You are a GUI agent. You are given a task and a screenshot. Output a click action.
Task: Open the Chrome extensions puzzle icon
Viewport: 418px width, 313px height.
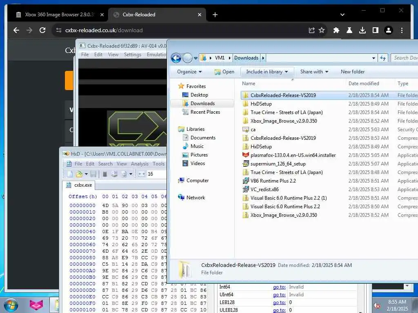click(336, 30)
